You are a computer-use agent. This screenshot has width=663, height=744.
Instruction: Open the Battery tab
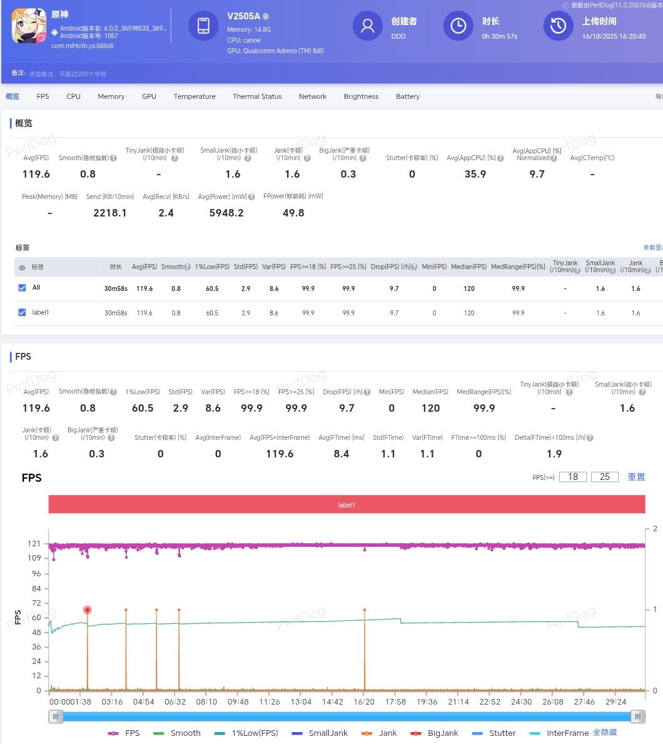click(x=407, y=96)
